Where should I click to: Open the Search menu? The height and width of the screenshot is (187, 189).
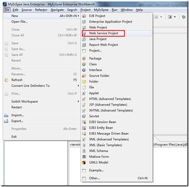tap(72, 10)
